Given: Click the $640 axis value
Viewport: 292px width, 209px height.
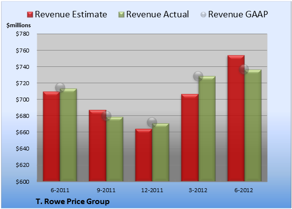Looking at the screenshot, I should (22, 149).
